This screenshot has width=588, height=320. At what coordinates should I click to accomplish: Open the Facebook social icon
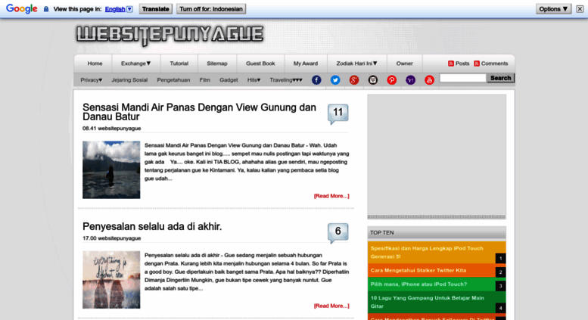[x=316, y=80]
